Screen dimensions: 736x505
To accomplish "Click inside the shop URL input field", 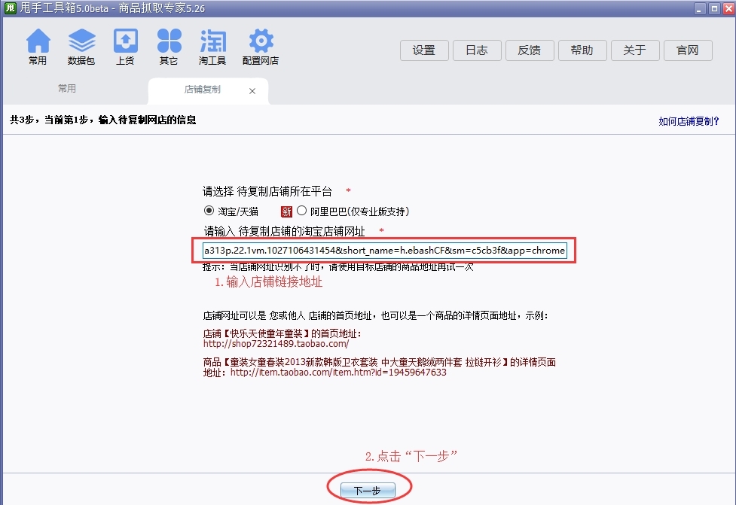I will pyautogui.click(x=386, y=250).
